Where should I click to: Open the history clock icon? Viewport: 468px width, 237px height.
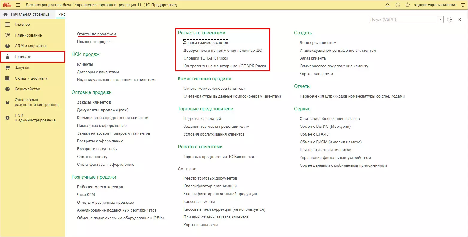[398, 5]
